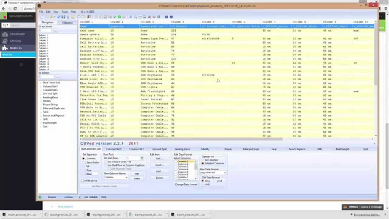
Task: Select the 'dress update' row cell
Action: click(94, 34)
